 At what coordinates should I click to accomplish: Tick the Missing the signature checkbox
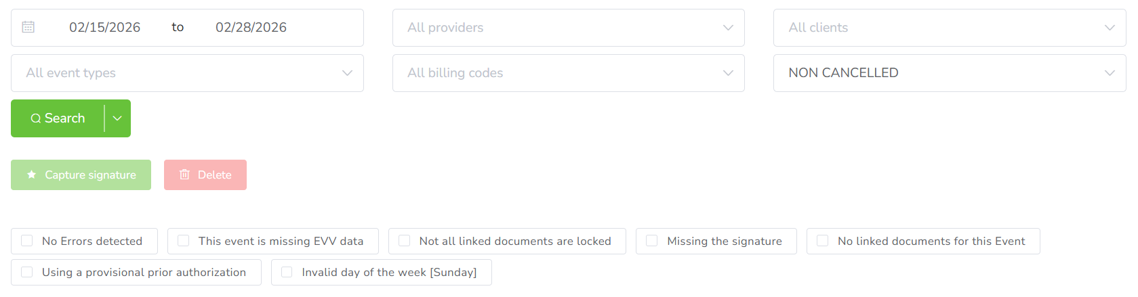tap(651, 241)
